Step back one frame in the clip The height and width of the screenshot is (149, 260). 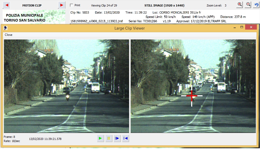pyautogui.click(x=126, y=139)
